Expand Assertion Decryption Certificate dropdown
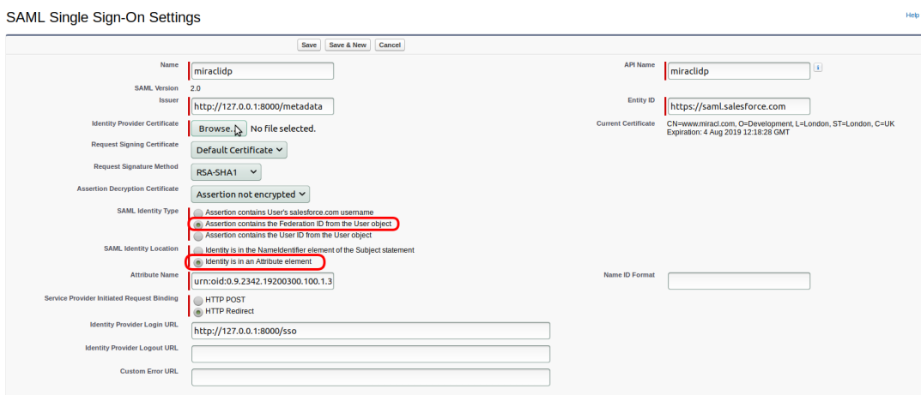Screen dimensions: 921x395 pyautogui.click(x=251, y=194)
